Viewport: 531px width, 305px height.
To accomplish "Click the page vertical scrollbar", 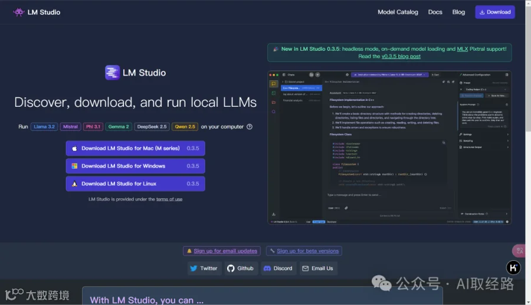I will (x=528, y=68).
